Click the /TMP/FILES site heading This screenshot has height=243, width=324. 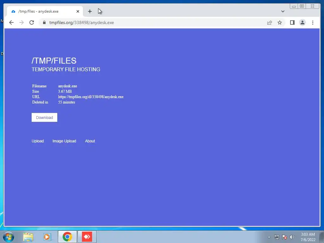(54, 61)
